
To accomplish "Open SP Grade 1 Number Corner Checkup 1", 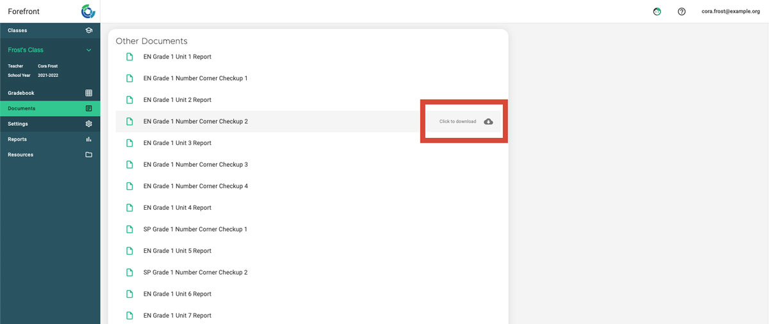I will (195, 229).
